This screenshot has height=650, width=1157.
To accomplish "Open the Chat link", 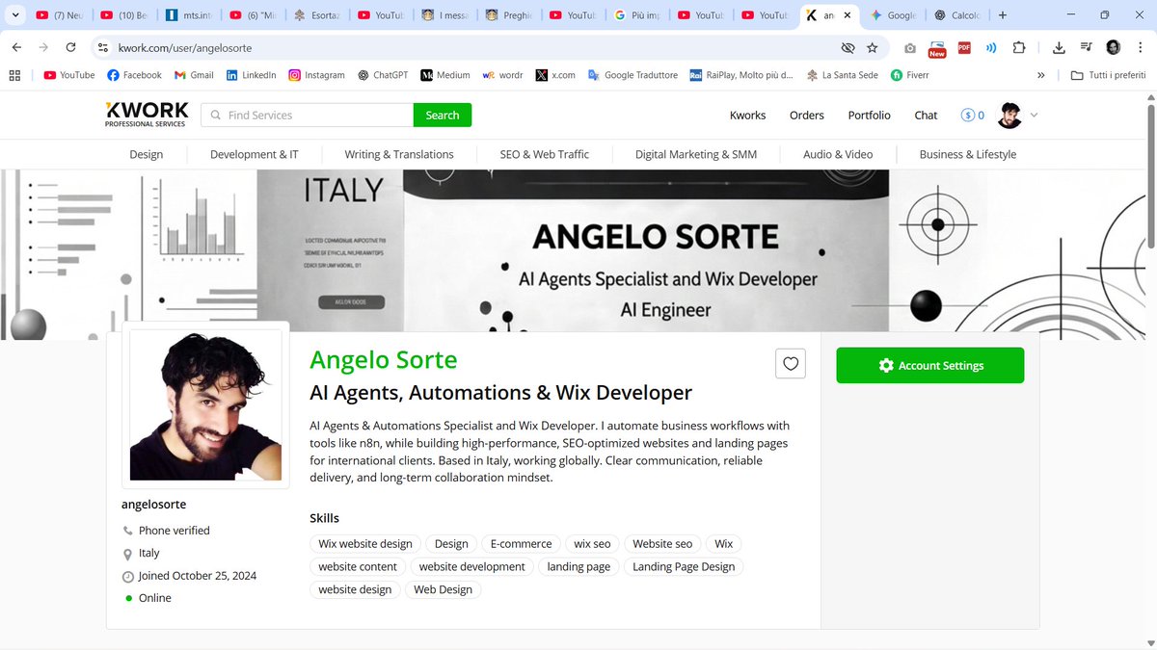I will (926, 115).
